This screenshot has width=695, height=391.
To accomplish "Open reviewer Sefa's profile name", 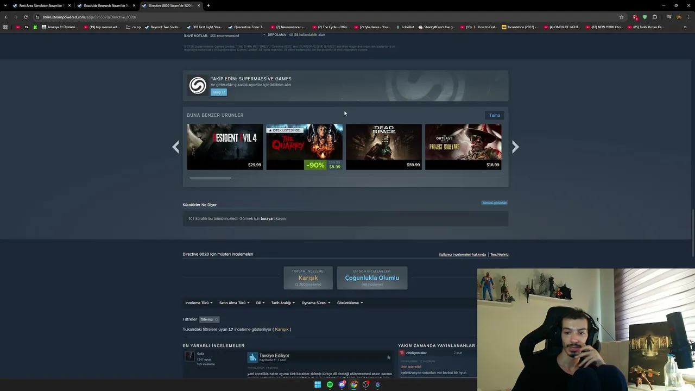I will pyautogui.click(x=200, y=354).
